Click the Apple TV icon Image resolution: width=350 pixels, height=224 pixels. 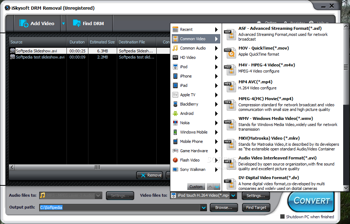tap(175, 95)
